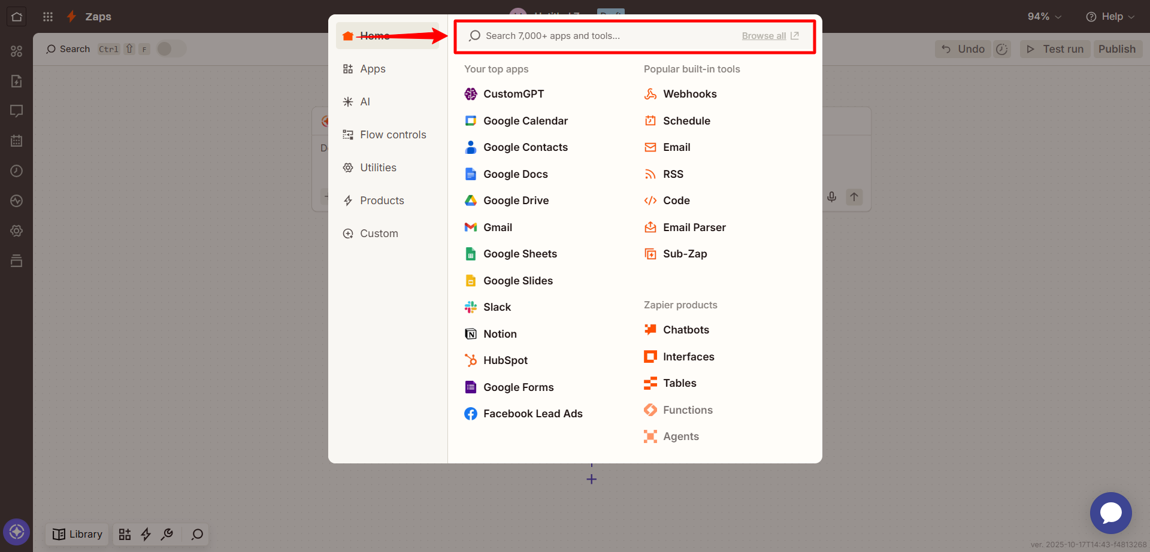Click the Test run button
This screenshot has width=1150, height=552.
click(x=1055, y=49)
